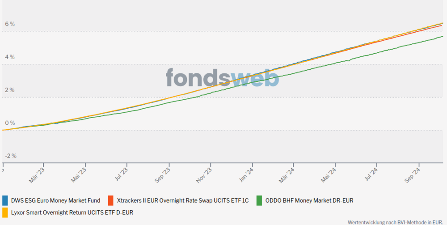Click the 0 % y-axis label
Screen dimensions: 447x225
pyautogui.click(x=9, y=123)
